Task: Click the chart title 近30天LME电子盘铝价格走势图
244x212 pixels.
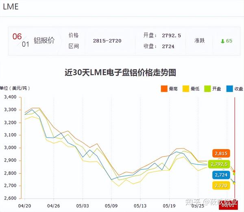Action: coord(120,72)
